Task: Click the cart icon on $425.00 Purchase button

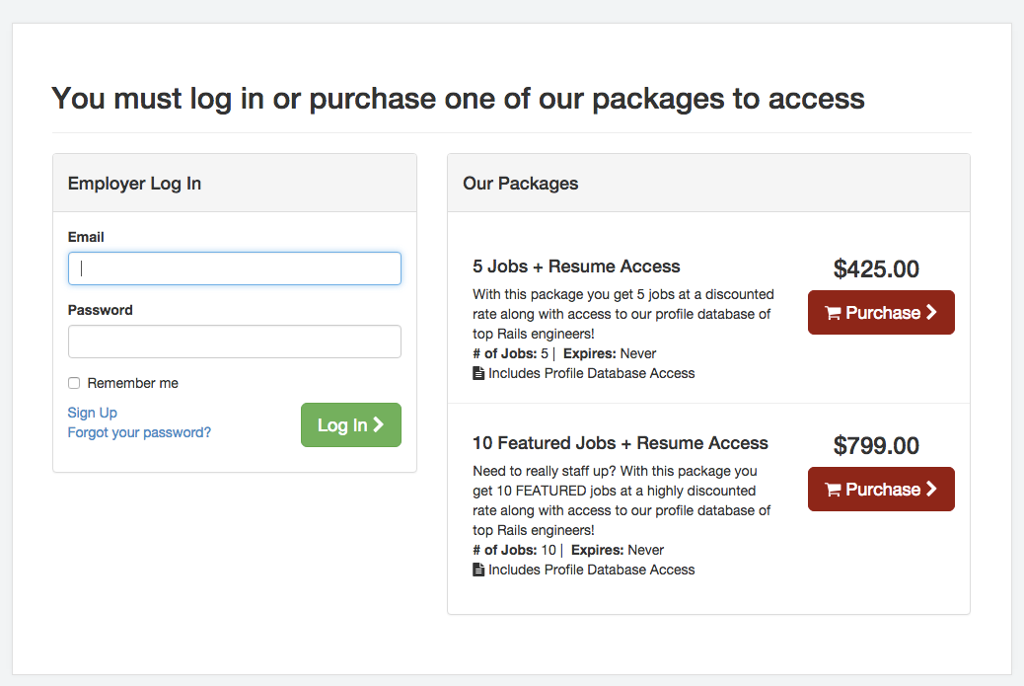Action: pyautogui.click(x=833, y=314)
